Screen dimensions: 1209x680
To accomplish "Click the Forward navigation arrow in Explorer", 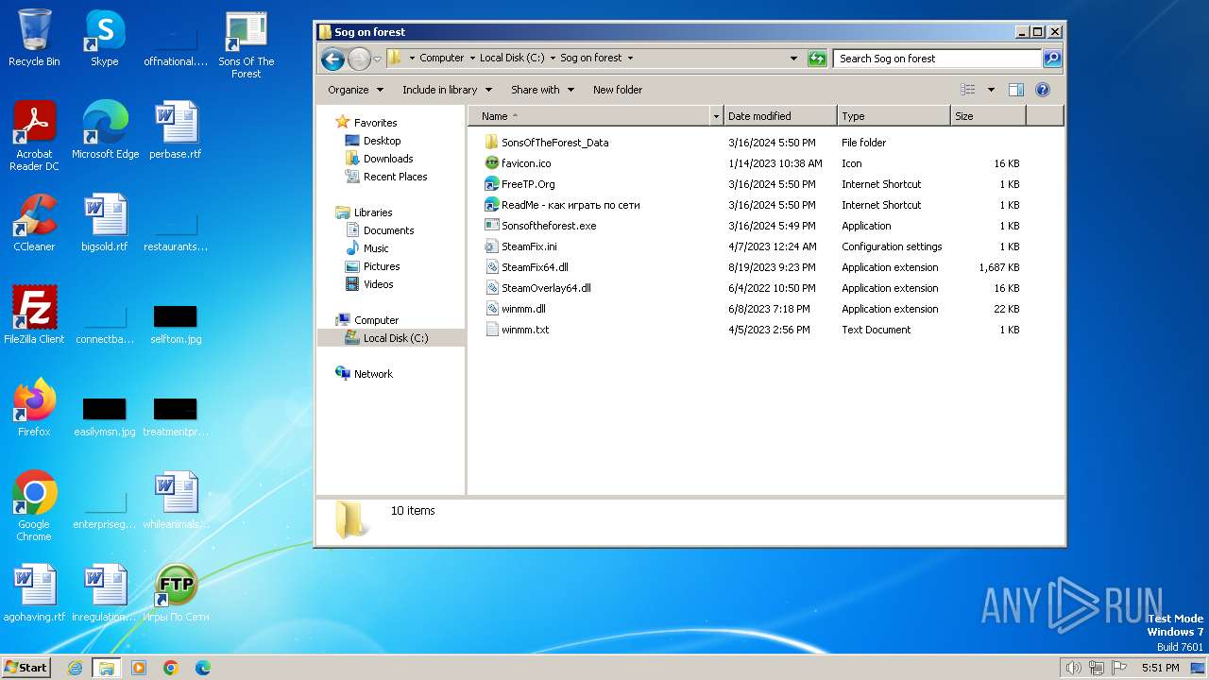I will [x=359, y=59].
